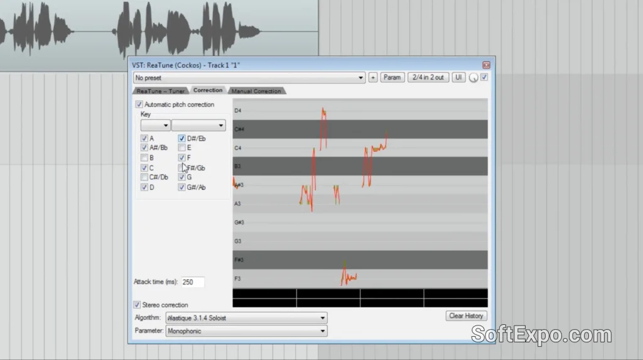Disable Automatic pitch correction
Viewport: 643px width, 360px height.
[x=139, y=105]
